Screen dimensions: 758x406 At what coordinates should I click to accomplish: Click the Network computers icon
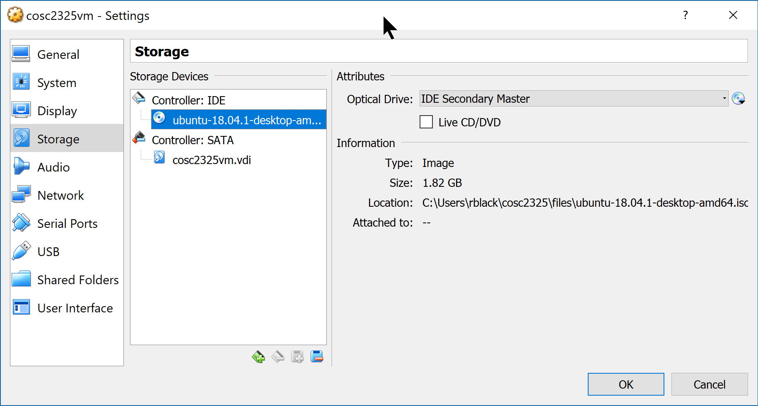tap(21, 194)
